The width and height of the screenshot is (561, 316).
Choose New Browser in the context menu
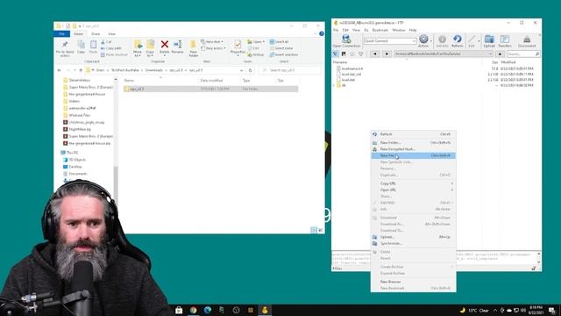coord(413,282)
